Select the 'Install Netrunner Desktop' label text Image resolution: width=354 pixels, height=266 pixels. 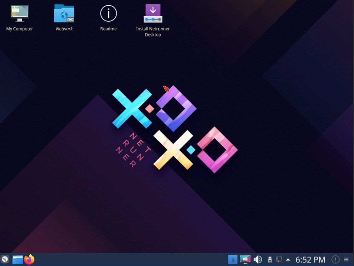pyautogui.click(x=153, y=32)
